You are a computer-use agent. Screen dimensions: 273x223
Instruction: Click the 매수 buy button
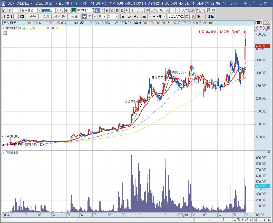tap(200, 16)
